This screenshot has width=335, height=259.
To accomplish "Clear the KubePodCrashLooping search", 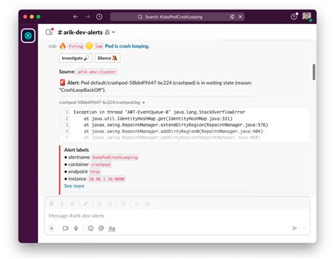I will click(x=240, y=17).
